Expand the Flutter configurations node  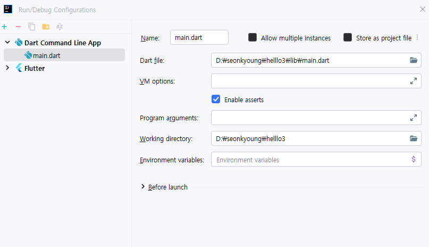tap(7, 68)
